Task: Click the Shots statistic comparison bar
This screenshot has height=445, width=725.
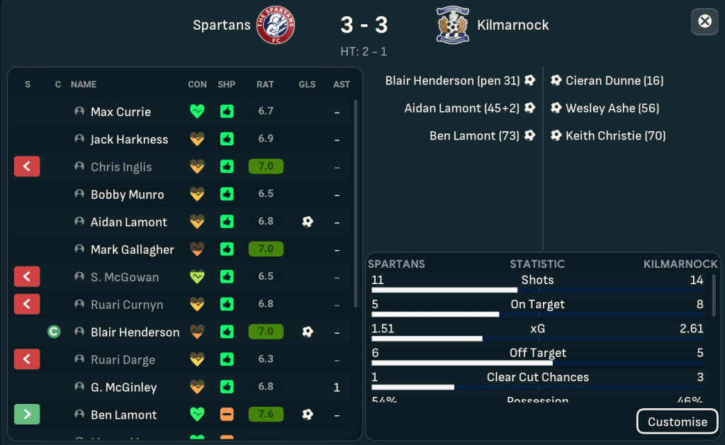Action: pos(537,290)
